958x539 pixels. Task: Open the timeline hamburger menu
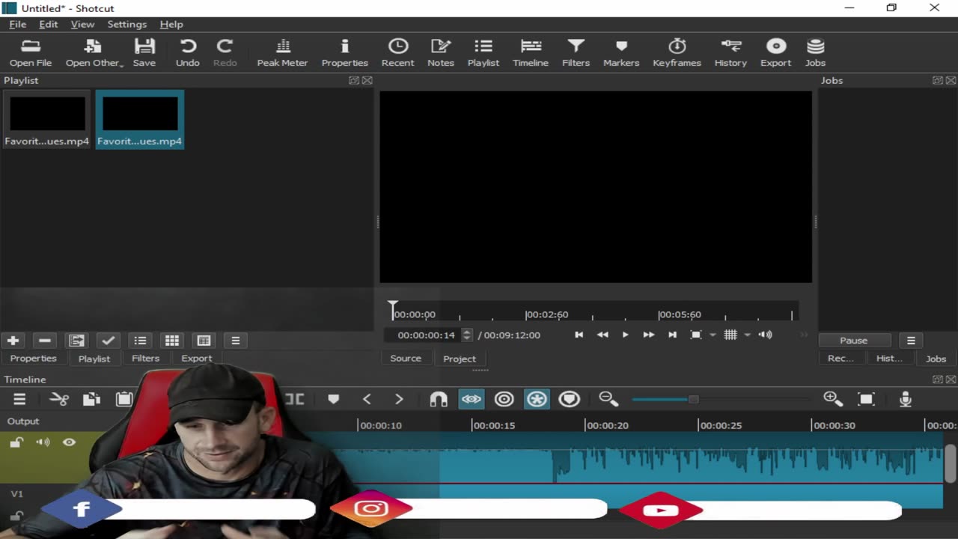[19, 399]
